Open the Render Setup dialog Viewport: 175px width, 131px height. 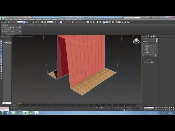[117, 22]
